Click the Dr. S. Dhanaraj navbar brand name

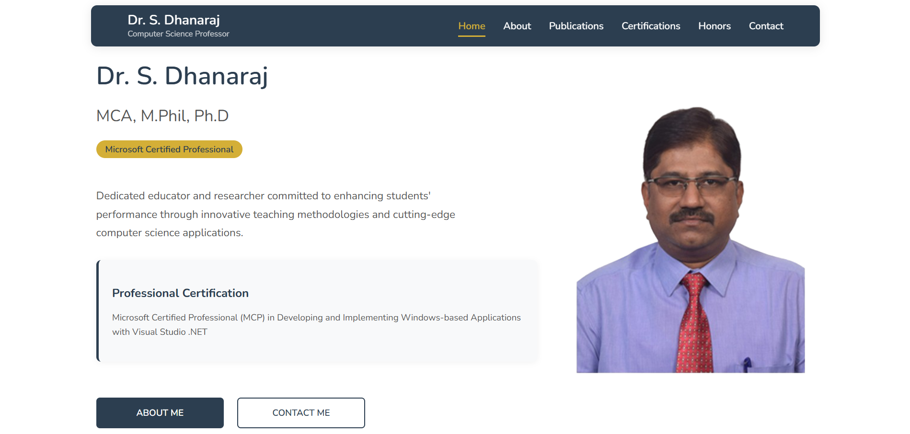coord(173,20)
